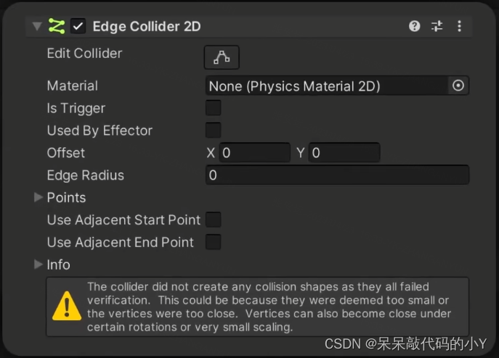Click the Edit Collider shape button

coord(222,57)
